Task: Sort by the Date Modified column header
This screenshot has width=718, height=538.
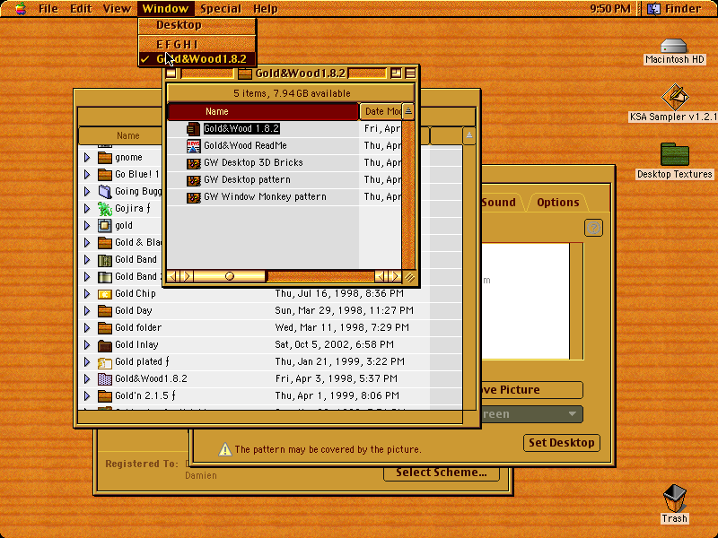Action: tap(381, 111)
